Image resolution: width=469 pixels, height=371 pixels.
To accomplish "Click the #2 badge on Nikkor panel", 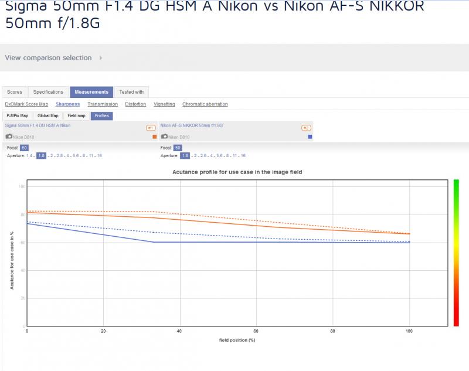I will pos(306,128).
